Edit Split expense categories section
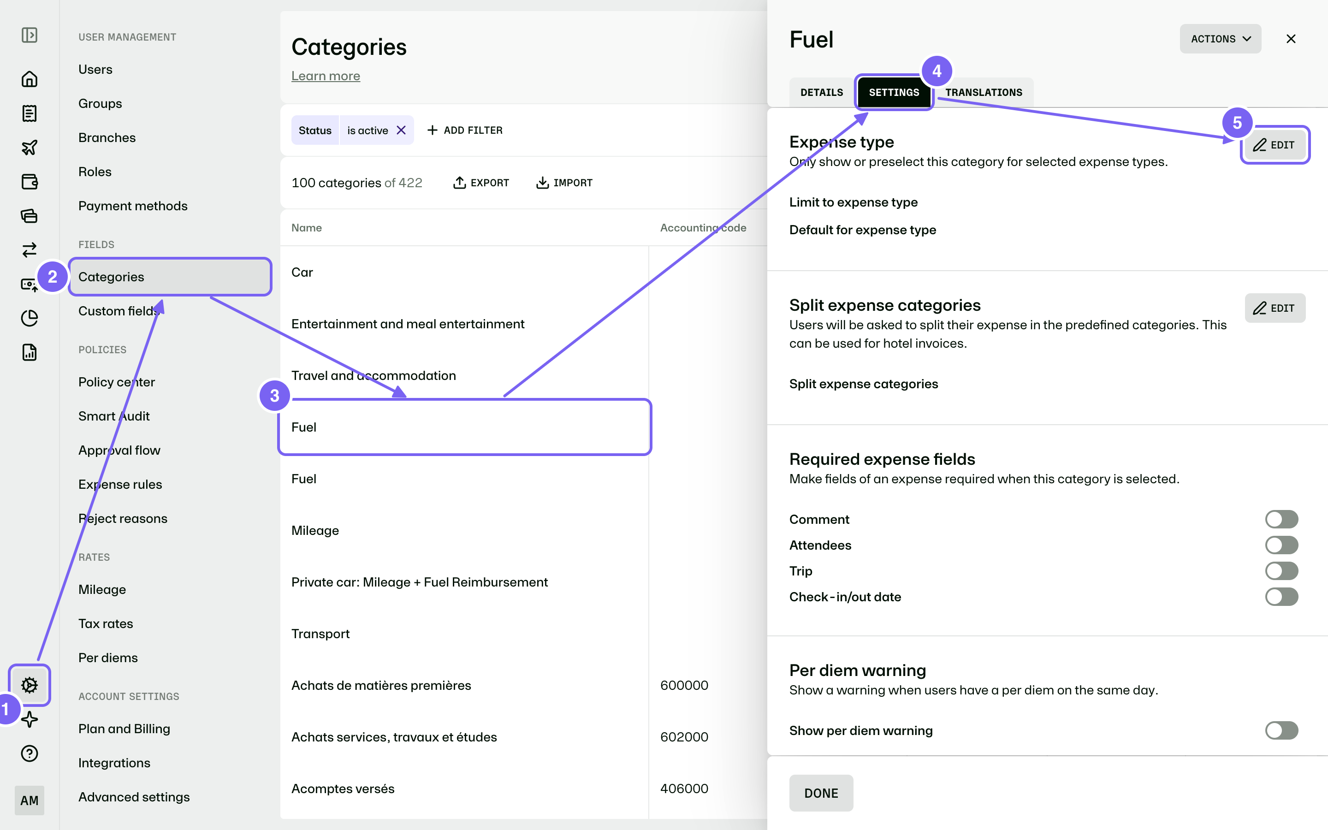 coord(1275,308)
